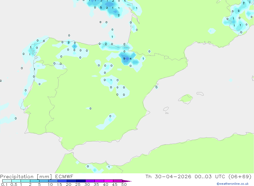254x186 pixels.
Task: Click the precipitation value "4" beside the 9
Action: [x=131, y=59]
